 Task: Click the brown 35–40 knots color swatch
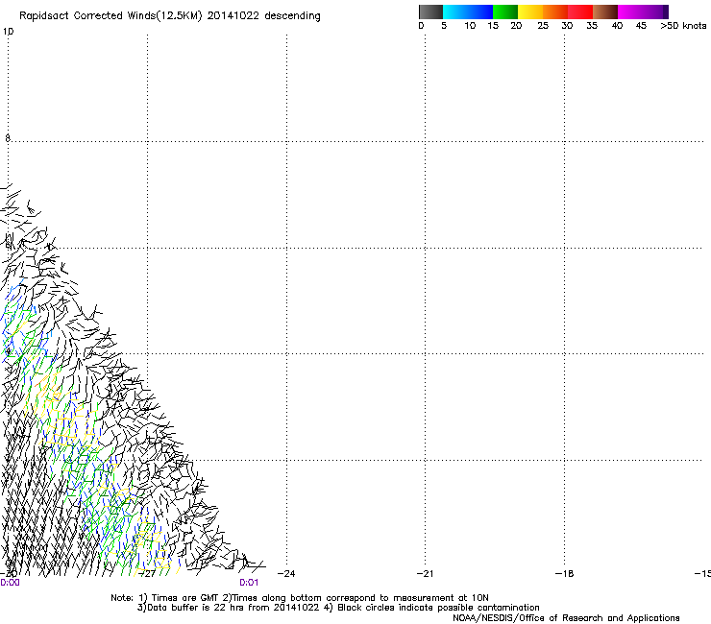(x=605, y=12)
